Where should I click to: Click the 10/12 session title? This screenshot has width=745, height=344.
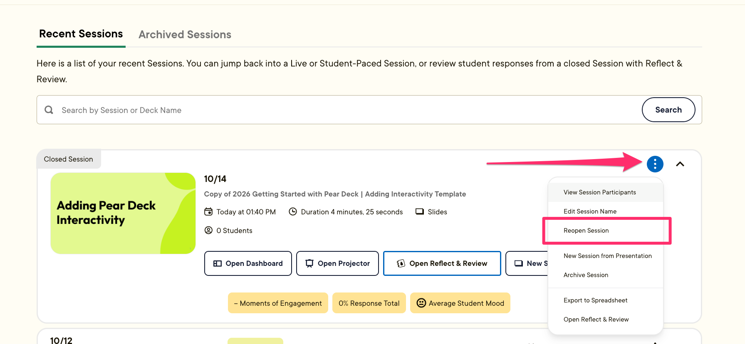tap(61, 340)
